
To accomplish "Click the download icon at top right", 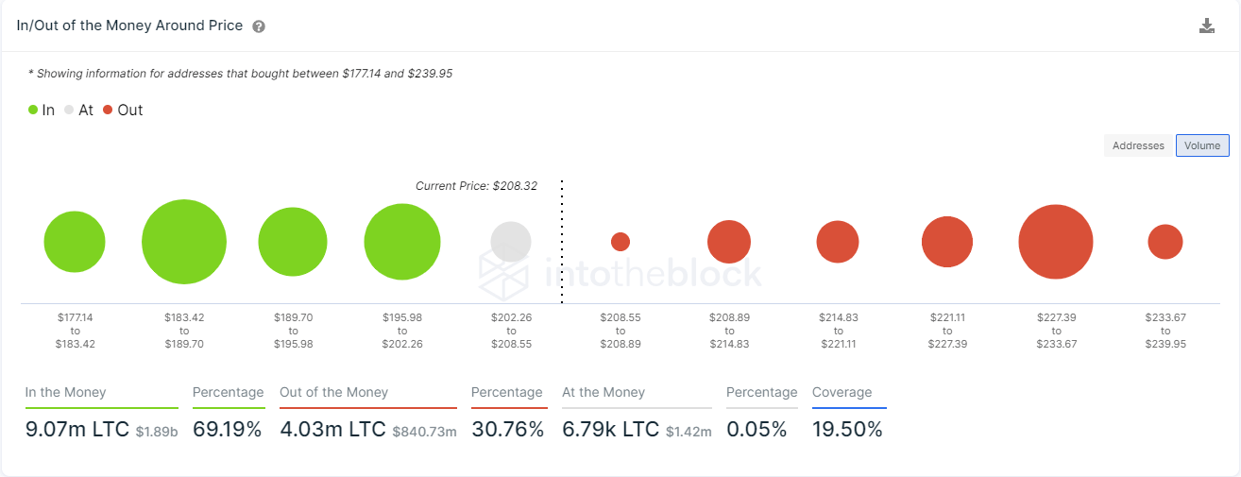I will pos(1206,26).
